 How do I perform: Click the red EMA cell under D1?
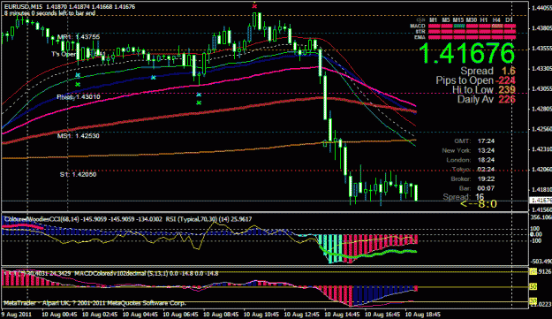pos(510,37)
